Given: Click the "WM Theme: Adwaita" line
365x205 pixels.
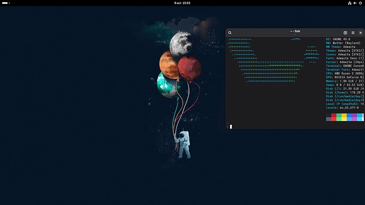Looking at the screenshot, I should (341, 46).
